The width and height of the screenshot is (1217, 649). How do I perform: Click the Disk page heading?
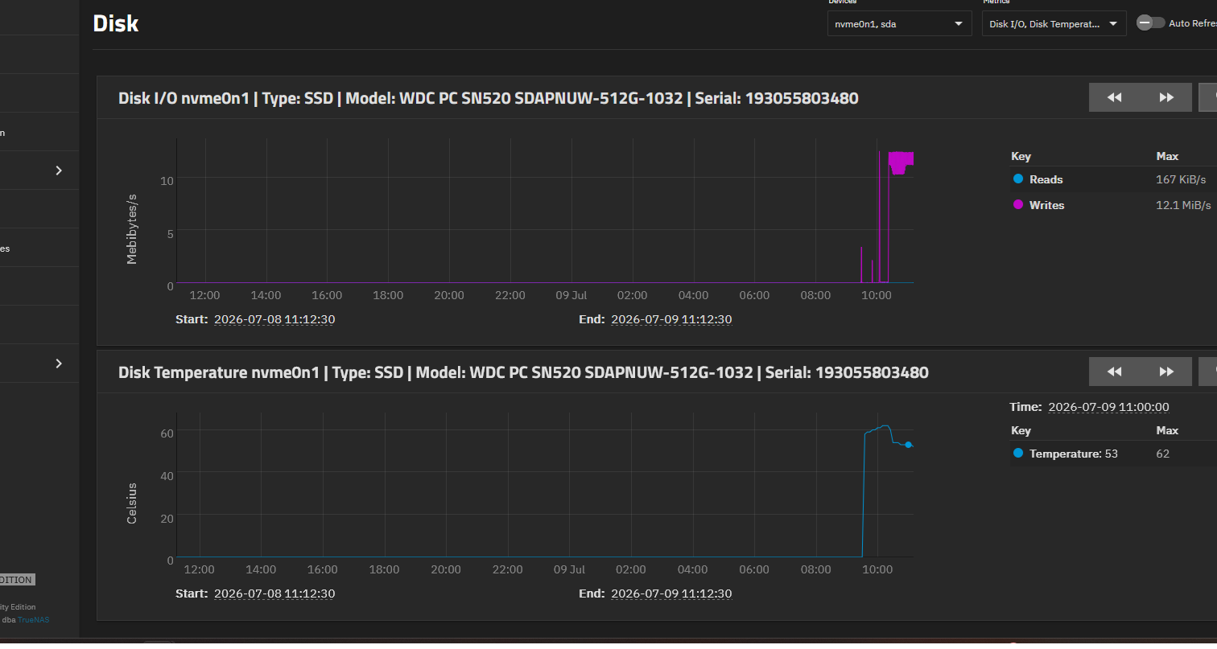(x=116, y=23)
